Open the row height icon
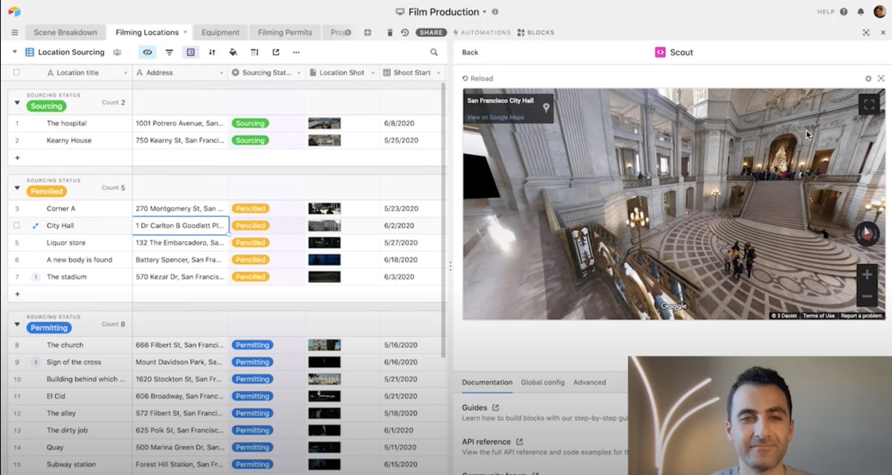 (254, 52)
